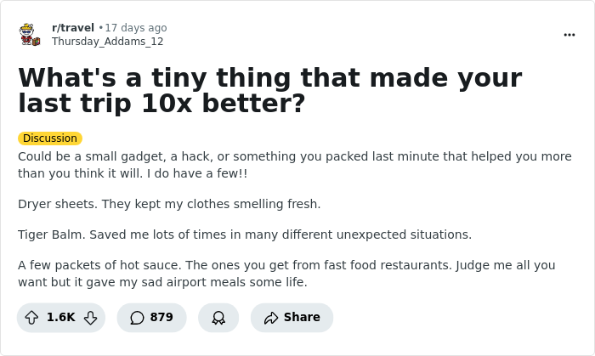595x356 pixels.
Task: Click the comments speech bubble icon
Action: (x=137, y=318)
